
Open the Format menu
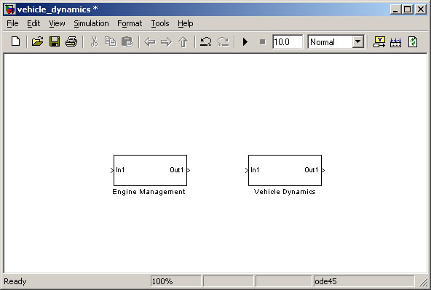pos(130,23)
